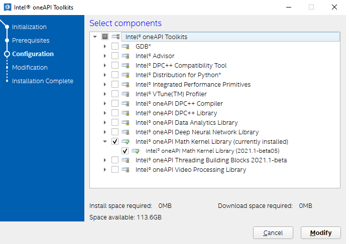
Task: Expand the VTune(TM) Profiler node
Action: [x=105, y=94]
